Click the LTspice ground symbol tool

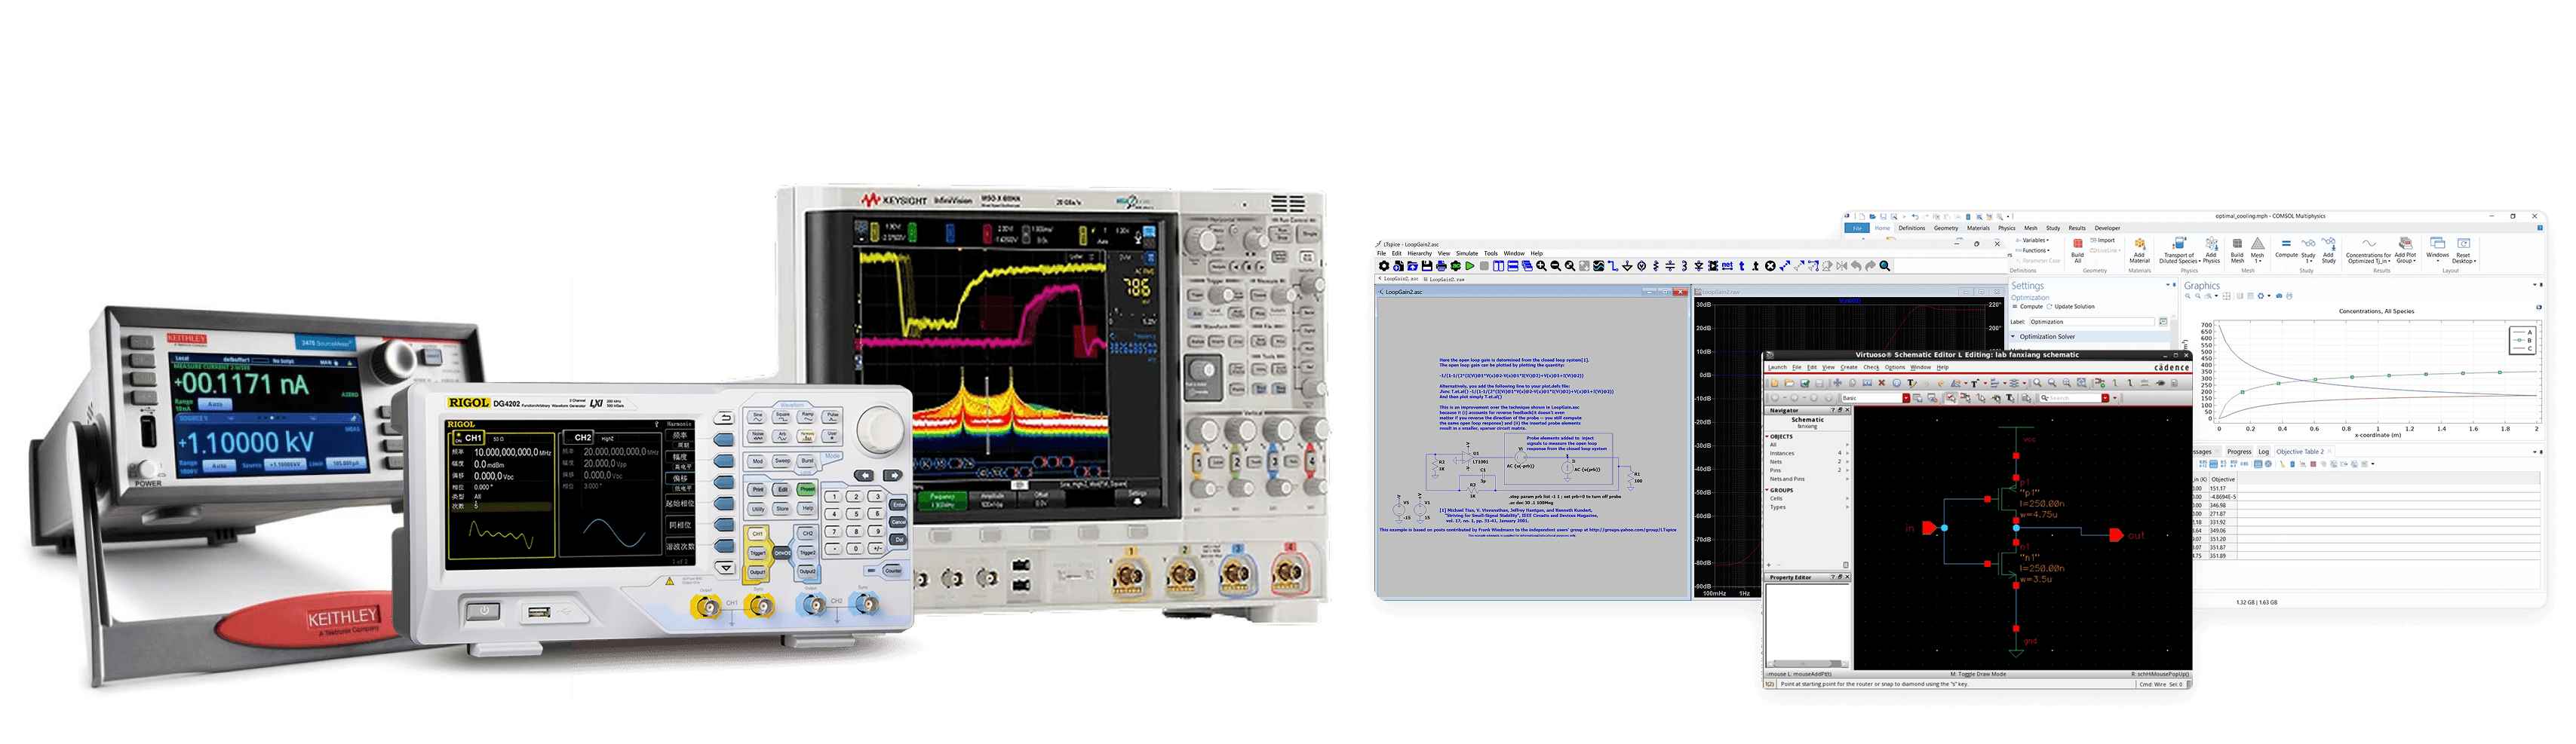(x=1627, y=267)
